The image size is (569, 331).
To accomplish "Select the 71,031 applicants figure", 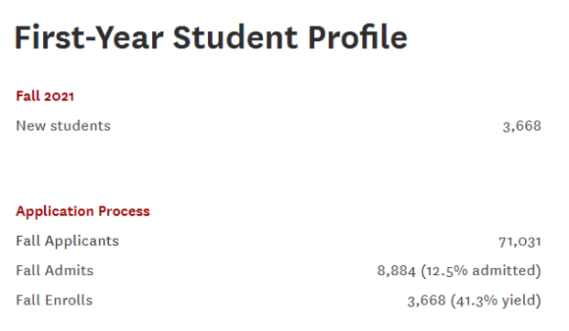I will [x=520, y=241].
